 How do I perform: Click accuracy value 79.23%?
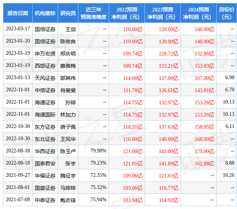pos(98,163)
